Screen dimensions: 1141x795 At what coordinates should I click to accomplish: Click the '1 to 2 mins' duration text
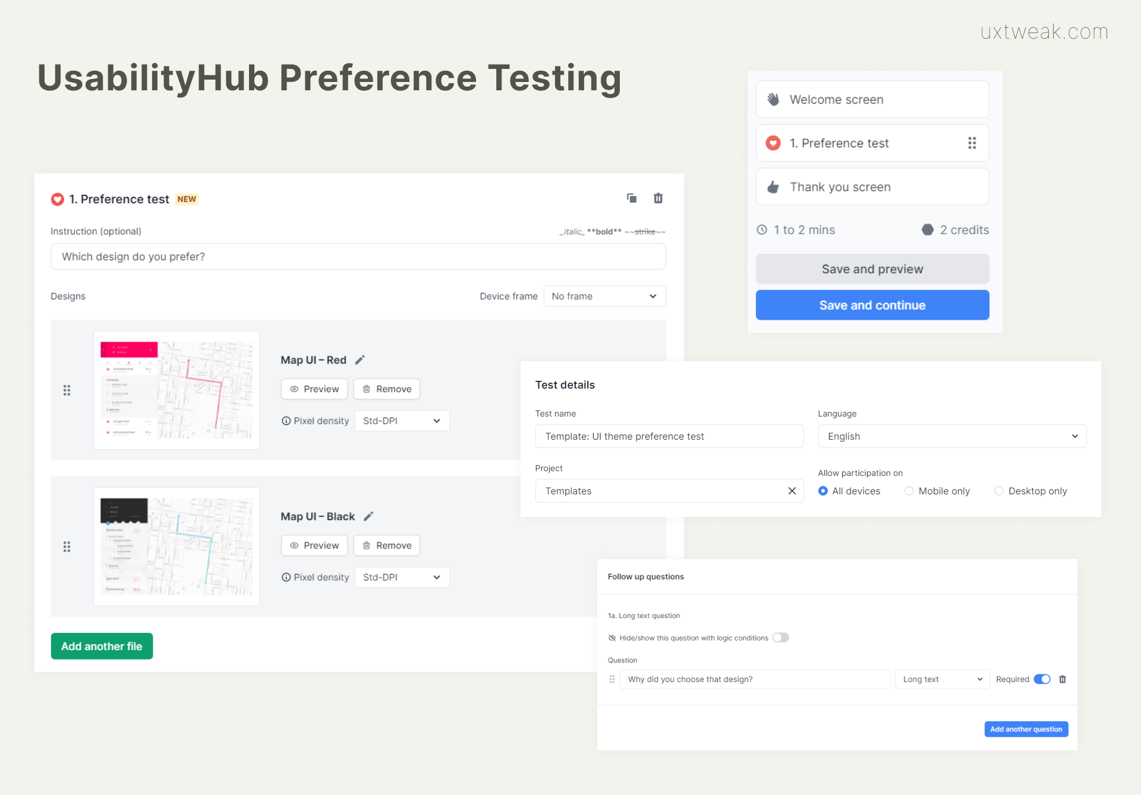coord(804,230)
